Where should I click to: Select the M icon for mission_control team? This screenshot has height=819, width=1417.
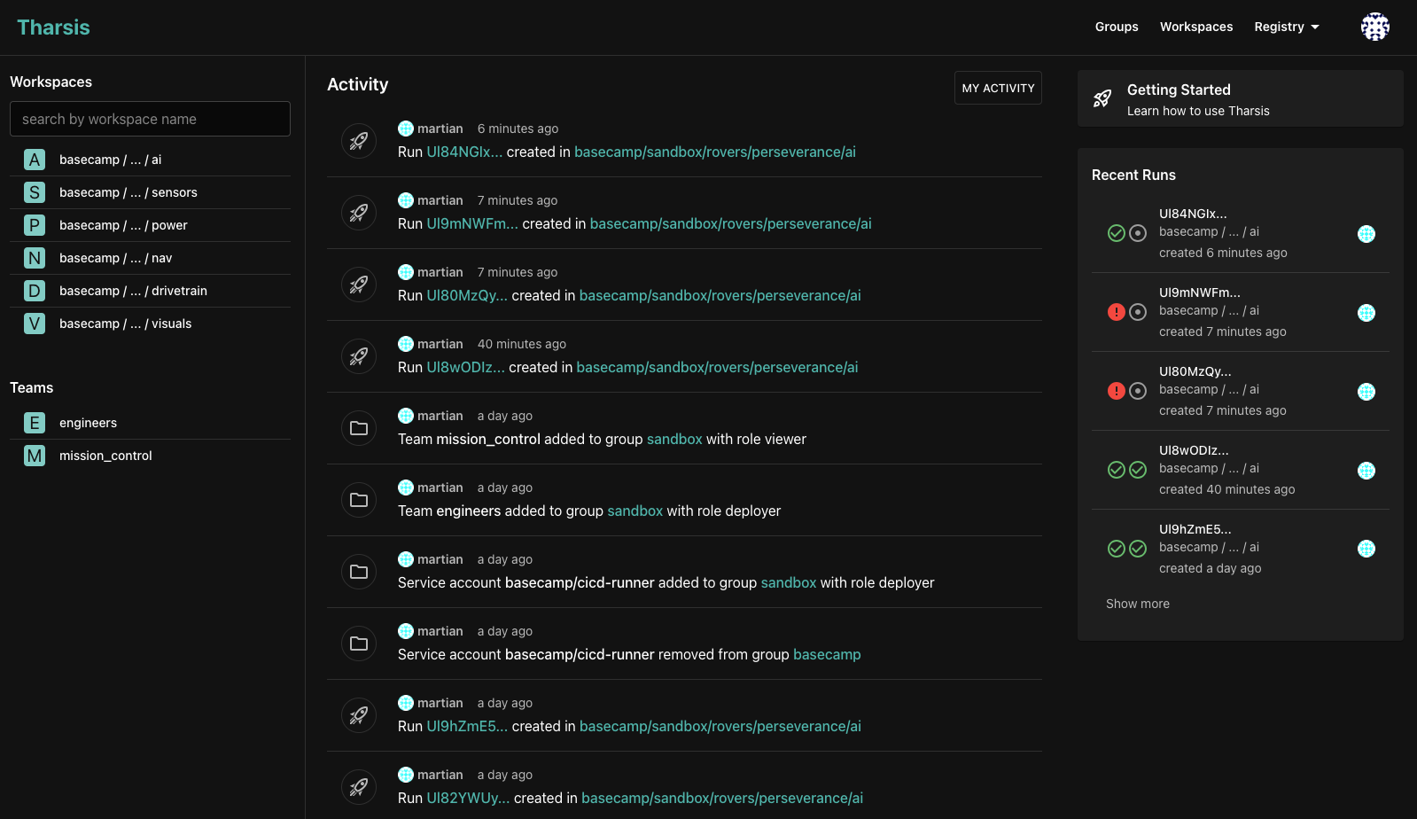(35, 456)
